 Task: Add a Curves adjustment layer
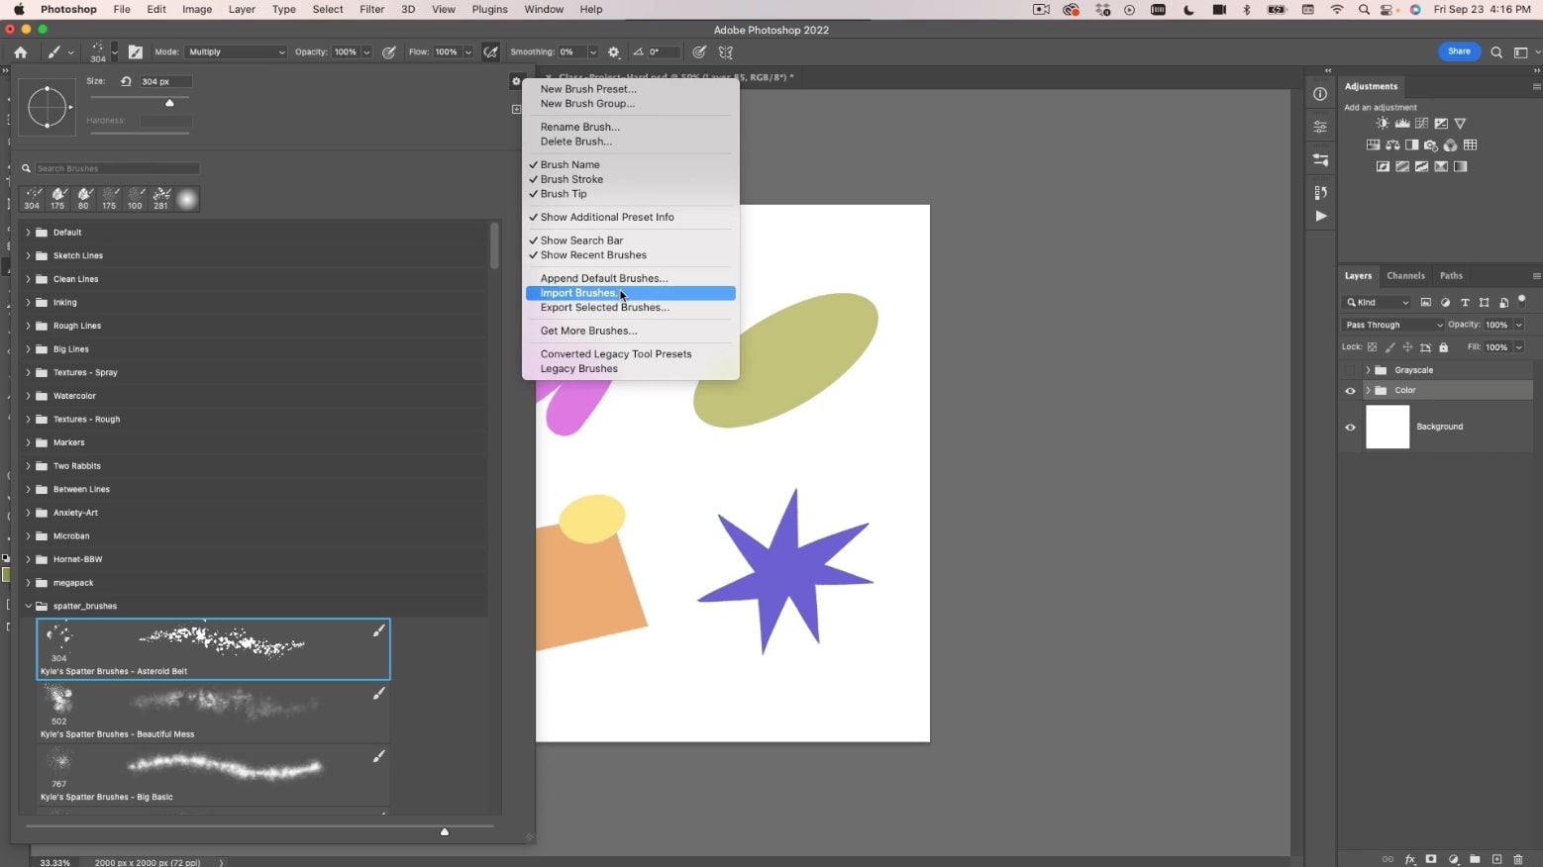click(1421, 123)
